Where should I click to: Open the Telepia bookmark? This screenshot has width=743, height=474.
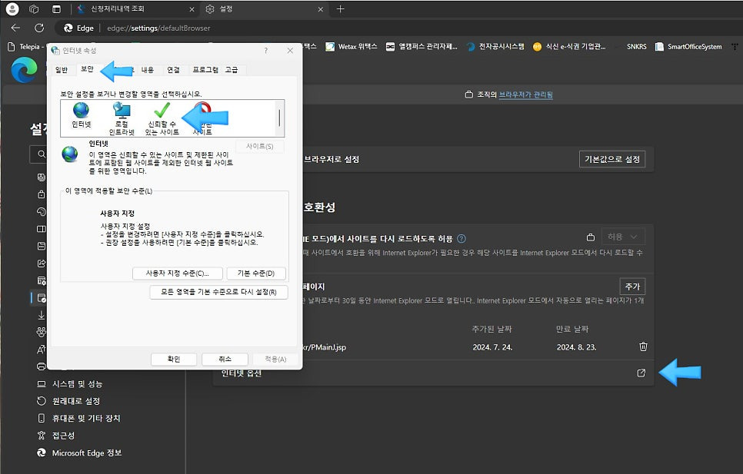(26, 46)
